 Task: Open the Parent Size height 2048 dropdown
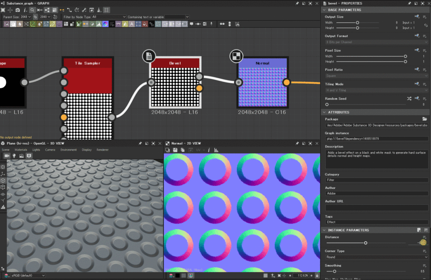click(x=45, y=17)
